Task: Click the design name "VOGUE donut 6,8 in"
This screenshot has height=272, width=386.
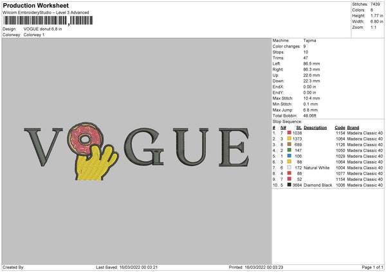Action: [43, 29]
